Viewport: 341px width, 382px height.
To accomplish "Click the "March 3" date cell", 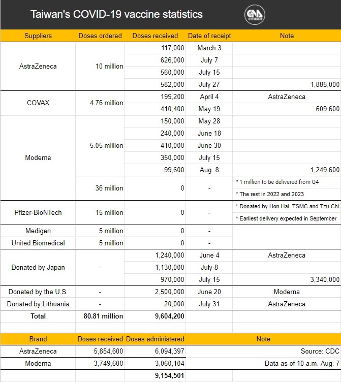I will (209, 48).
